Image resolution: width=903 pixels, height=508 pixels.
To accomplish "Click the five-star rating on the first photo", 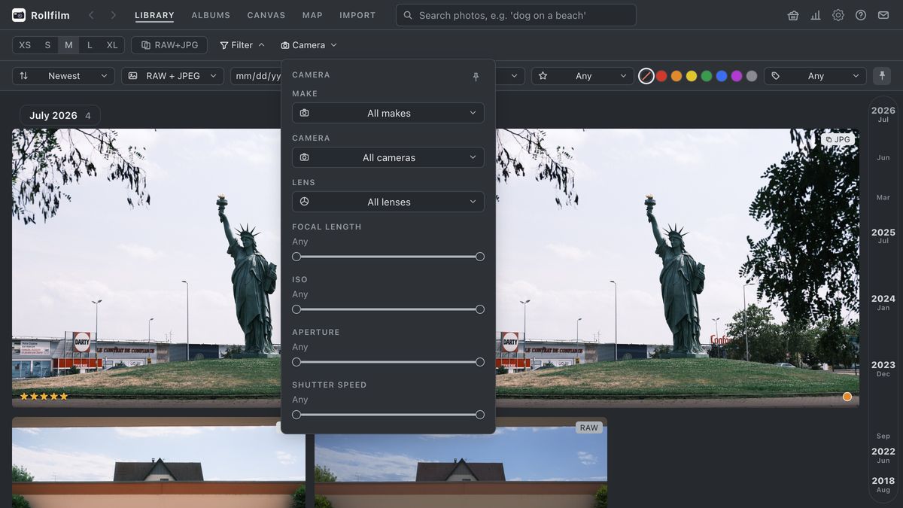I will [44, 397].
